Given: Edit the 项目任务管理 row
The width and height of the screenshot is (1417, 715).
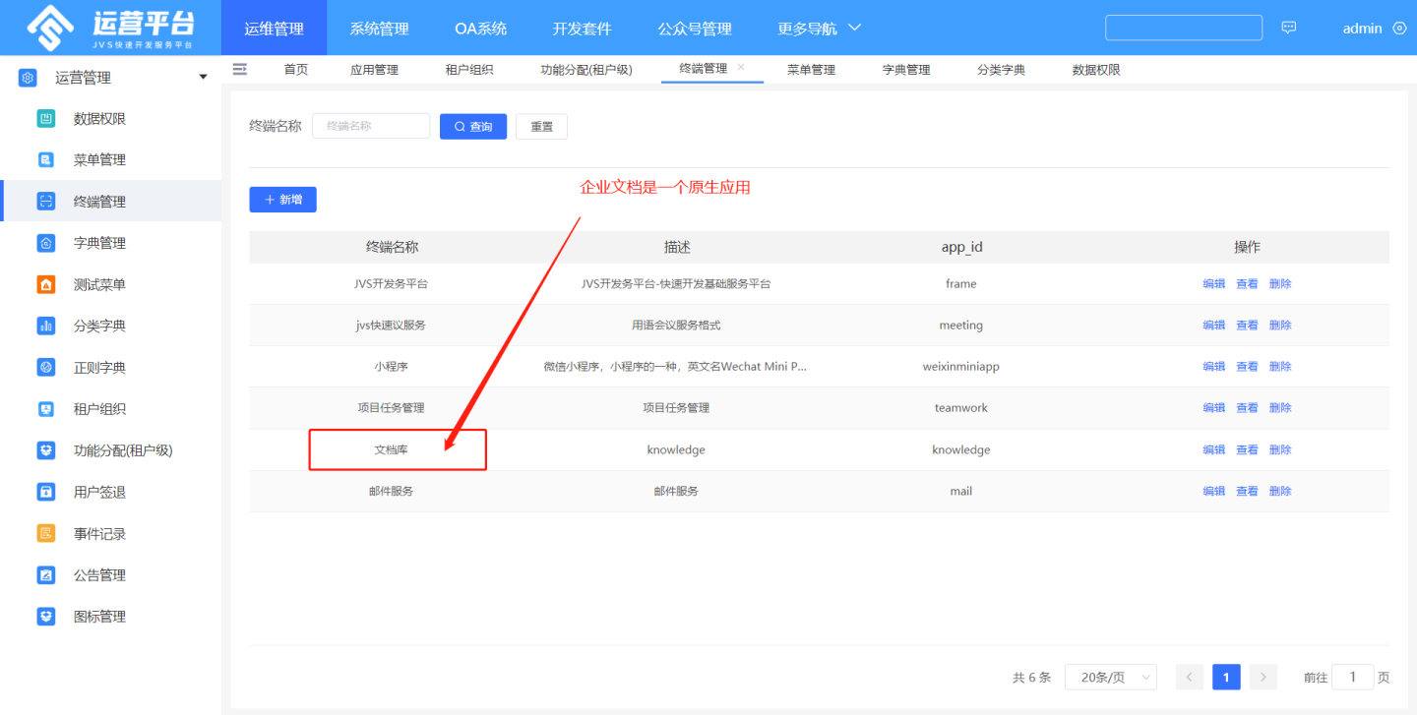Looking at the screenshot, I should pyautogui.click(x=1214, y=408).
